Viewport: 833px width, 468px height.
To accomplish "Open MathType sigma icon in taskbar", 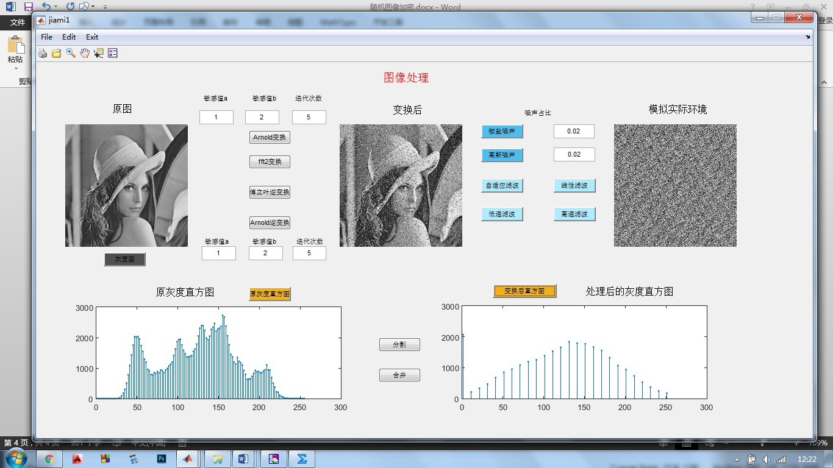I will pyautogui.click(x=302, y=459).
